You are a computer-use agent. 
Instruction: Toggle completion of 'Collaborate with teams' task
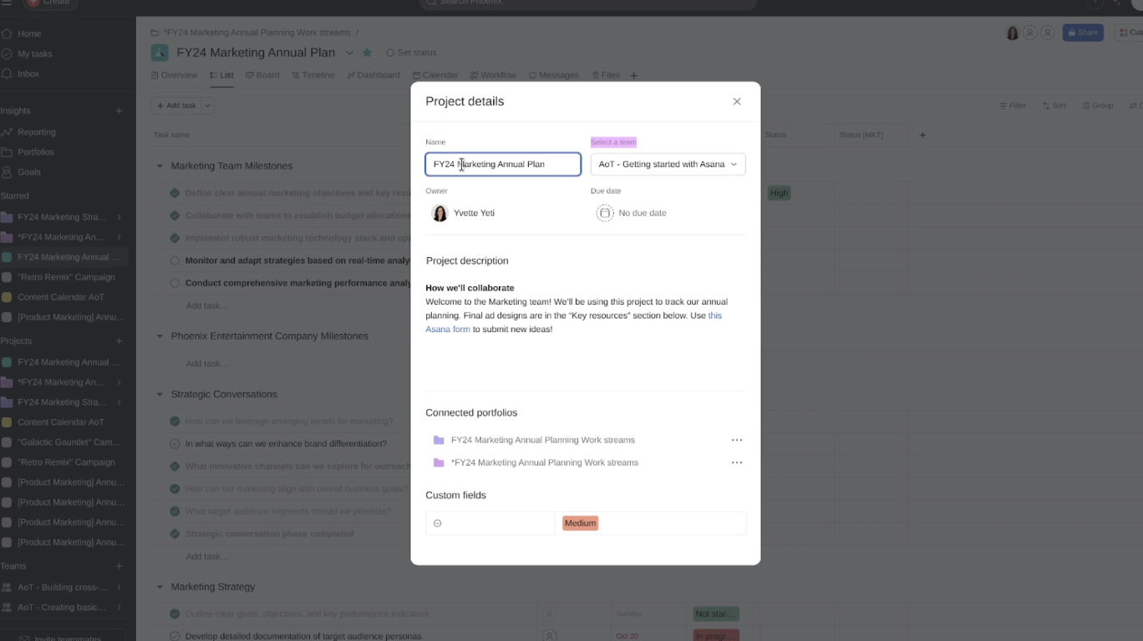click(x=175, y=215)
